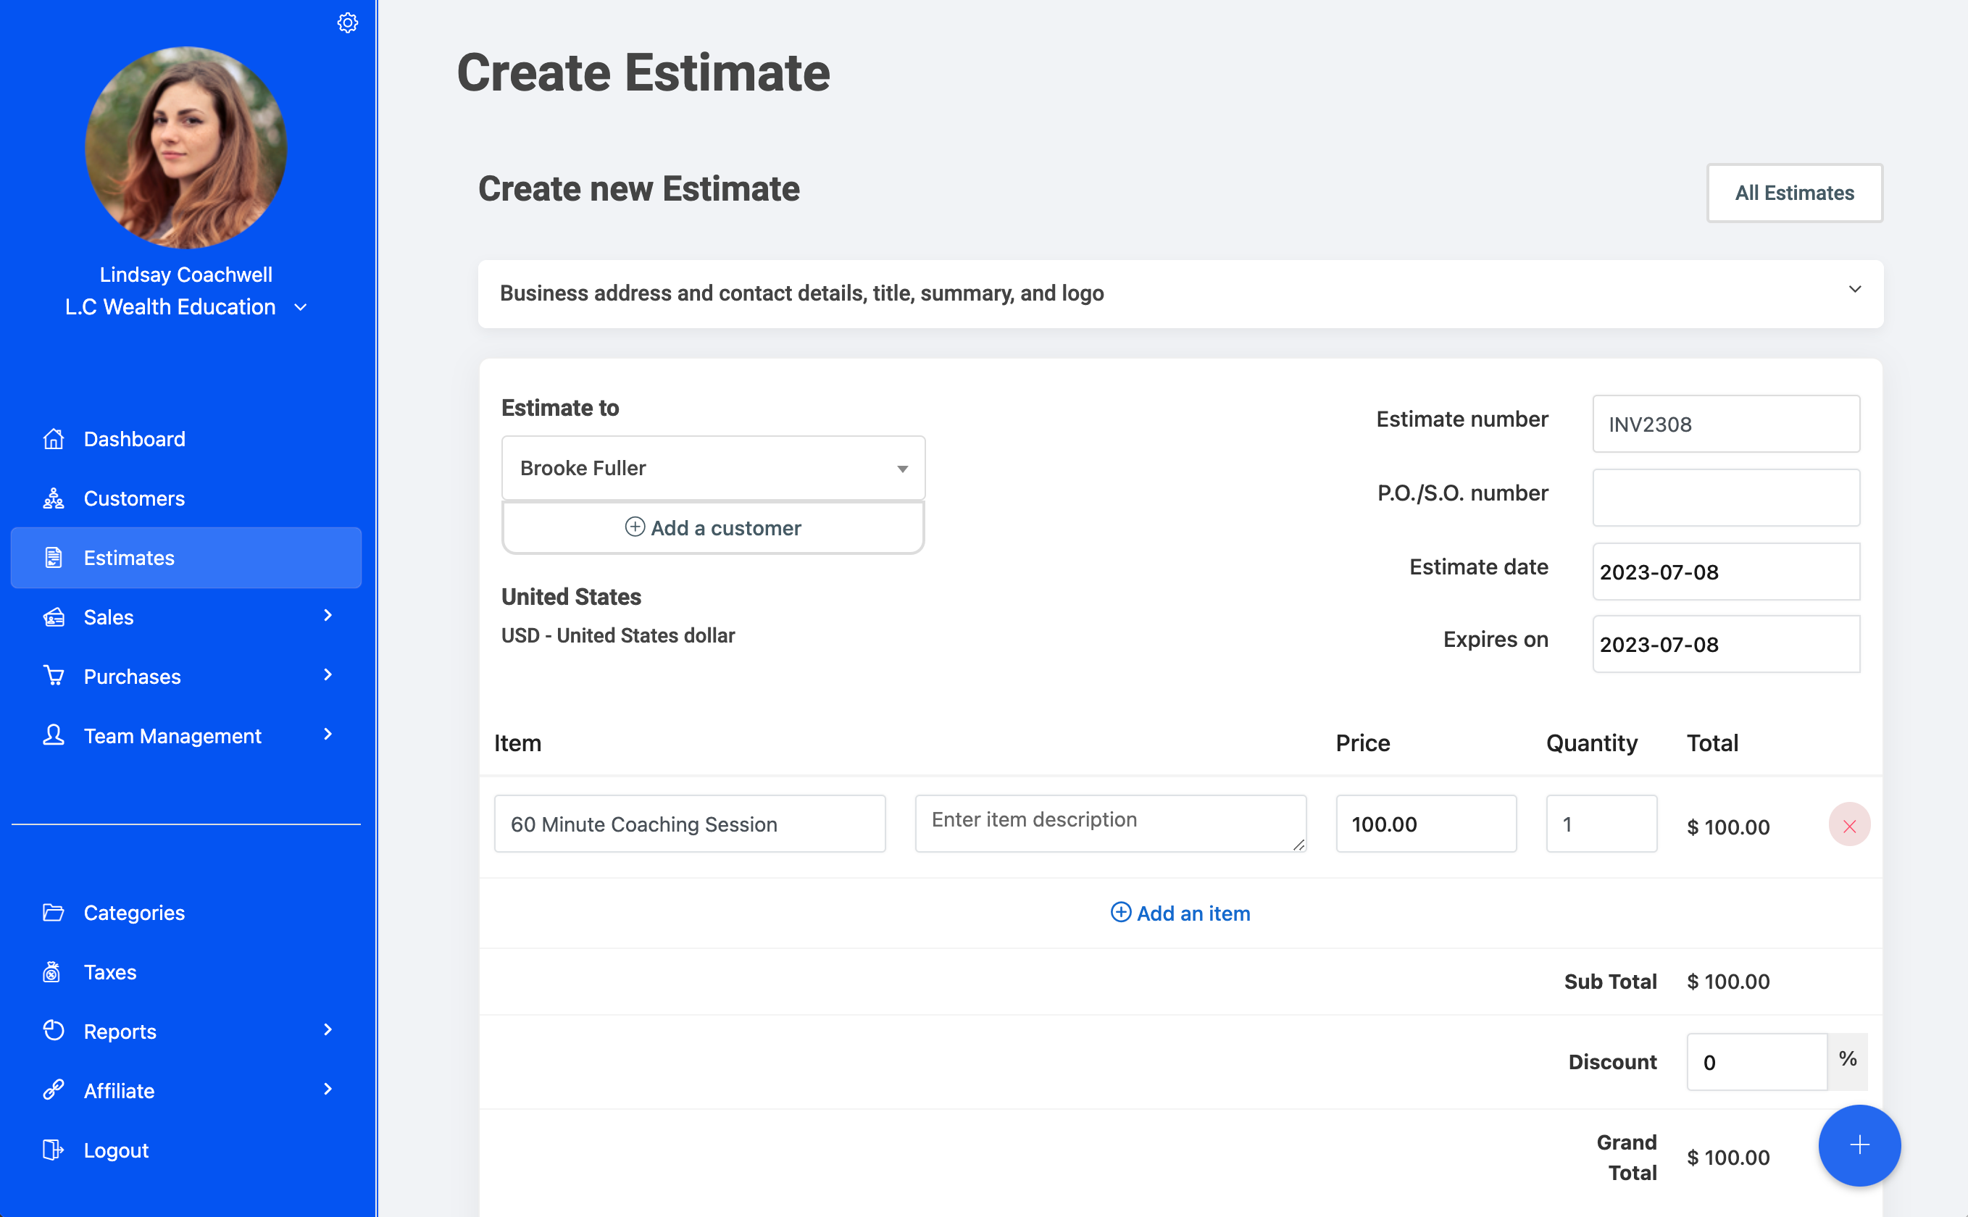The image size is (1968, 1217).
Task: Click Lindsay Coachwell profile photo
Action: (186, 147)
